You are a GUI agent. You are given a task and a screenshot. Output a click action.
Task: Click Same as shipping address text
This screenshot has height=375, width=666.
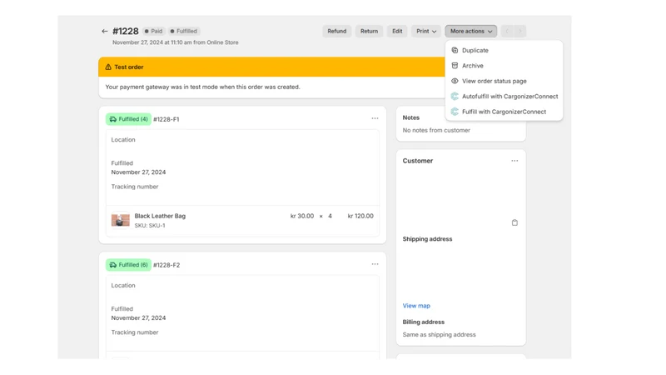(440, 335)
